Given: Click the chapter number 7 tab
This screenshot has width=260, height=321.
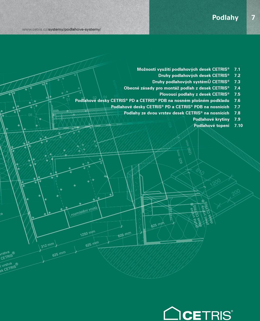Looking at the screenshot, I should (x=253, y=18).
